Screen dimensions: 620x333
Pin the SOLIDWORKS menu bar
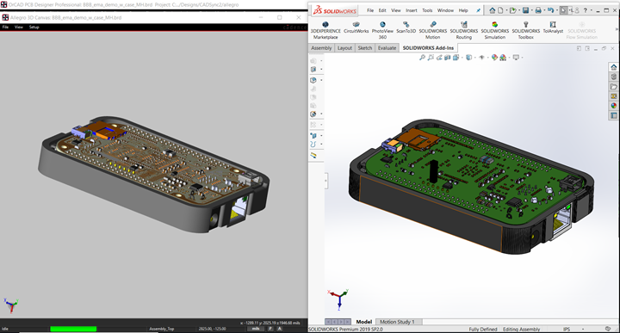pyautogui.click(x=479, y=10)
